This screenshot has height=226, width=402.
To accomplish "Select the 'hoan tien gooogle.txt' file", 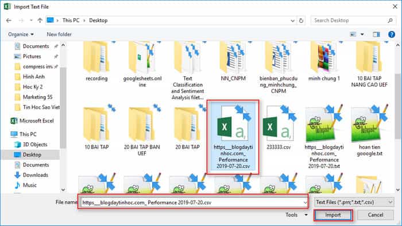I will tap(369, 131).
